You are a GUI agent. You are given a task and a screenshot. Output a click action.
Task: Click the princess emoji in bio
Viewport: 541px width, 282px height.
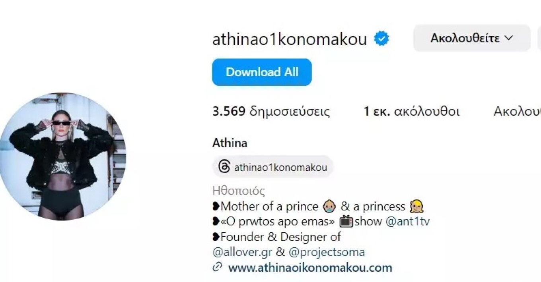click(x=416, y=207)
